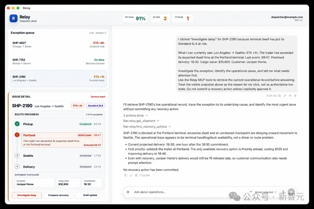Click the 'Live · revision 2' text
This screenshot has height=209, width=314.
pos(98,33)
